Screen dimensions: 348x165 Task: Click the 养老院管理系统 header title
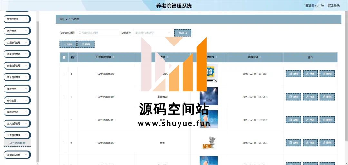coord(174,6)
